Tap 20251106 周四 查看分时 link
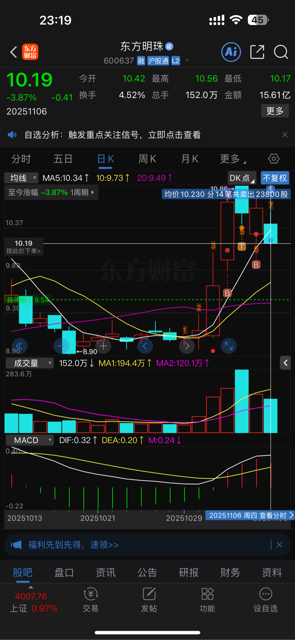The height and width of the screenshot is (640, 295). coord(250,515)
